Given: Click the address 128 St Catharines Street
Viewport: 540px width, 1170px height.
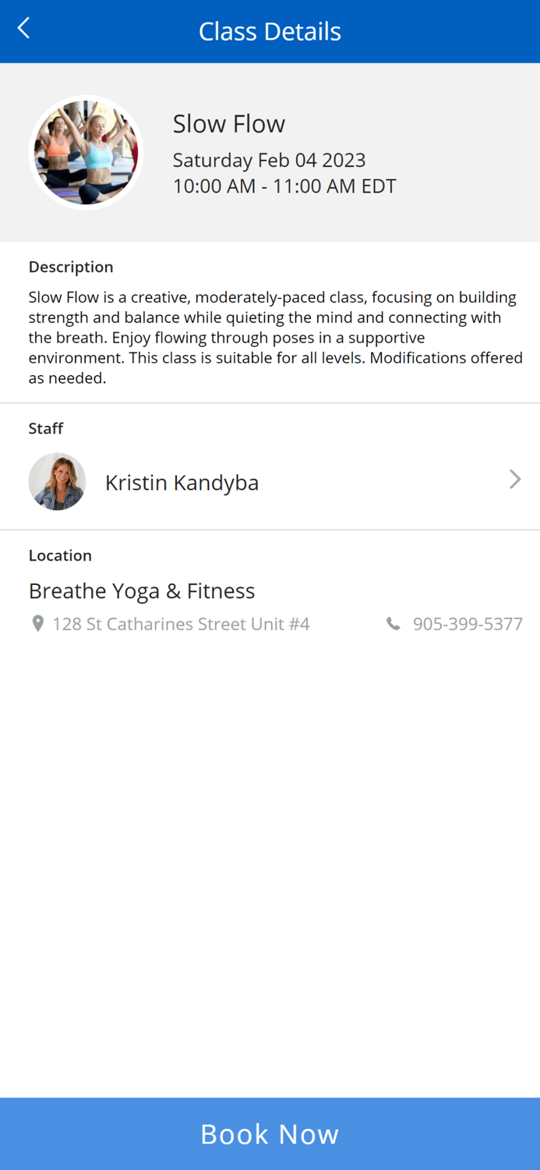Looking at the screenshot, I should 181,623.
